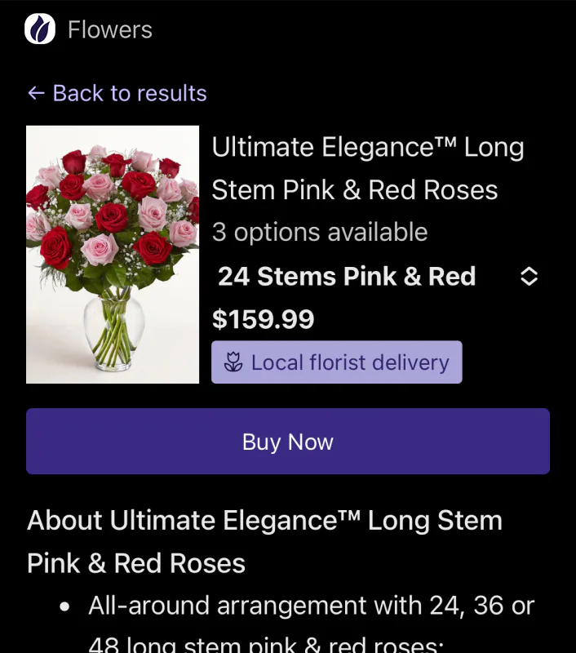Viewport: 576px width, 653px height.
Task: Click the Flowers tulip logo icon
Action: pos(38,29)
